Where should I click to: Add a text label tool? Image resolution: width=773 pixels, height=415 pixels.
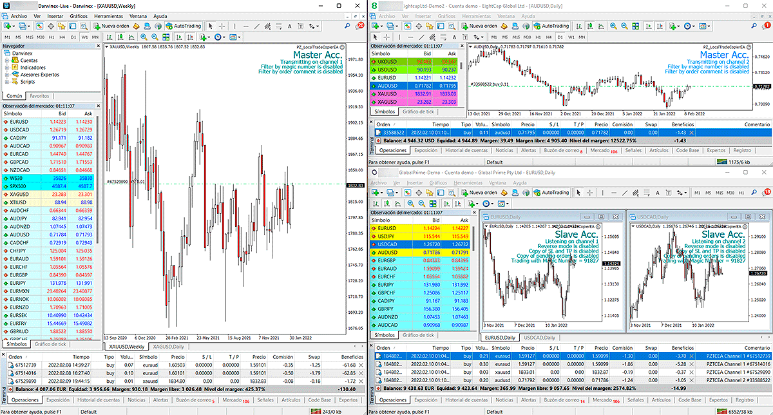[289, 26]
